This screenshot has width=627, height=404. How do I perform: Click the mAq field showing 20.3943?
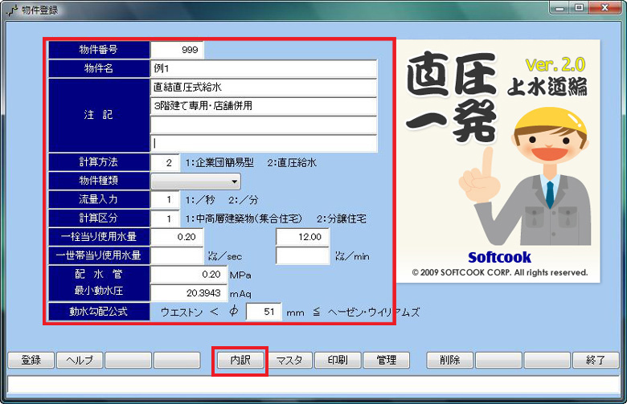coord(189,293)
